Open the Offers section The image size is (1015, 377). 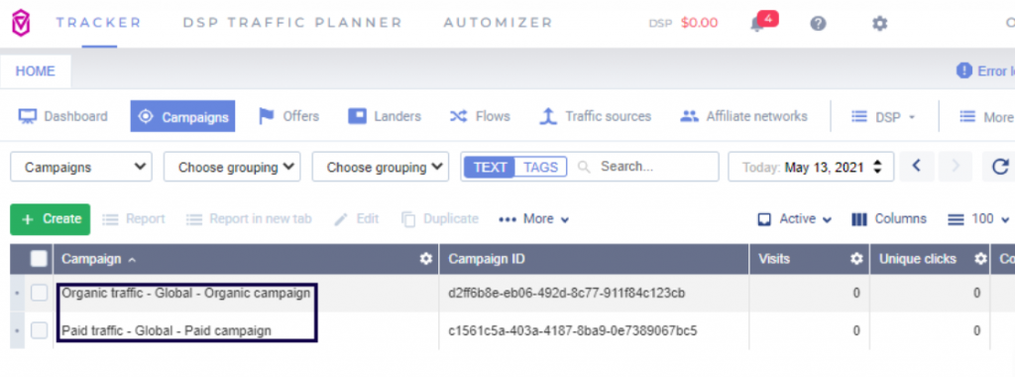[x=288, y=117]
